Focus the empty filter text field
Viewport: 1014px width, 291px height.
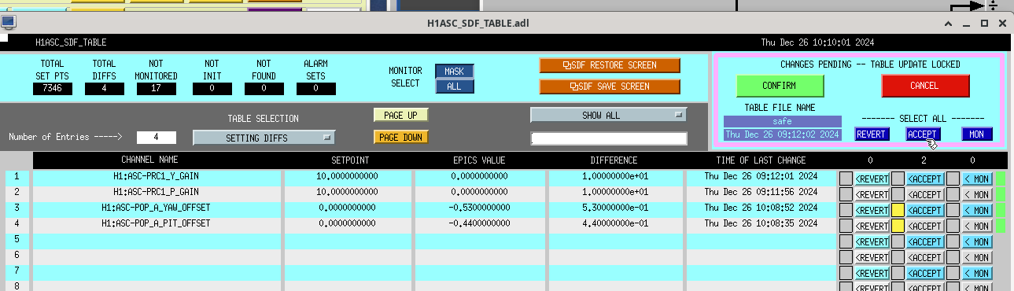(609, 139)
